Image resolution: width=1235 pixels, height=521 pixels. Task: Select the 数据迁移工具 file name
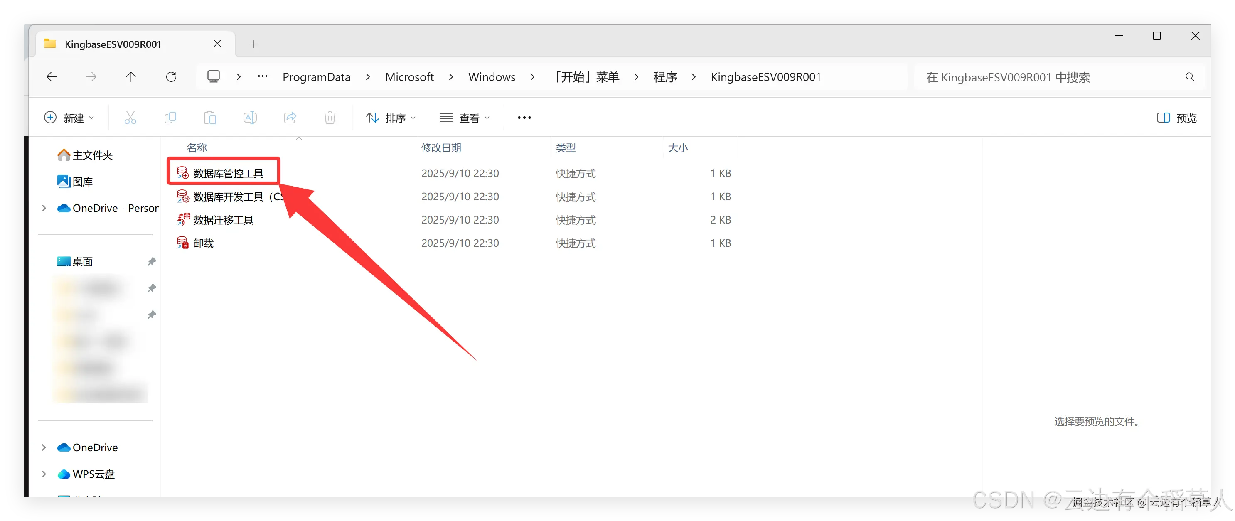tap(224, 220)
